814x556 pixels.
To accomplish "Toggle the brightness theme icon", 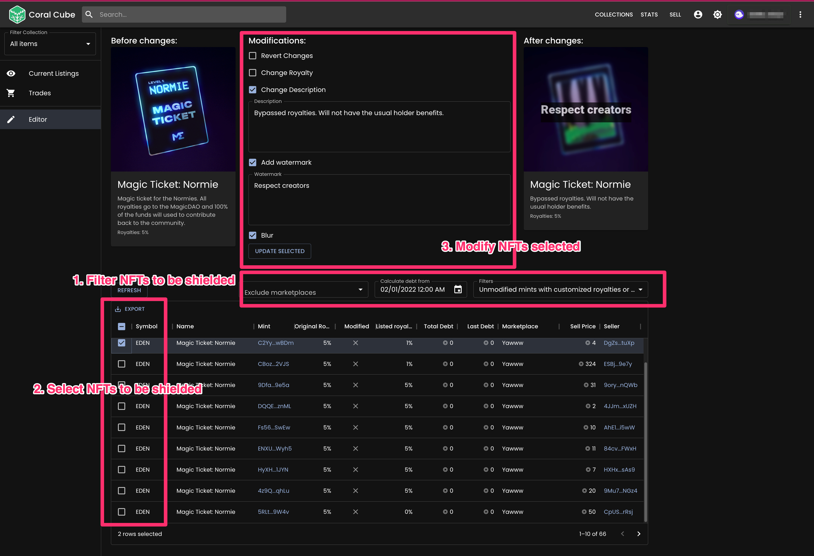I will (x=717, y=14).
